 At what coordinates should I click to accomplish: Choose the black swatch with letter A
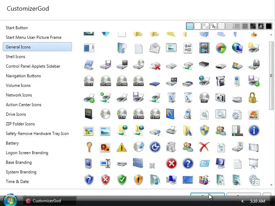click(261, 26)
